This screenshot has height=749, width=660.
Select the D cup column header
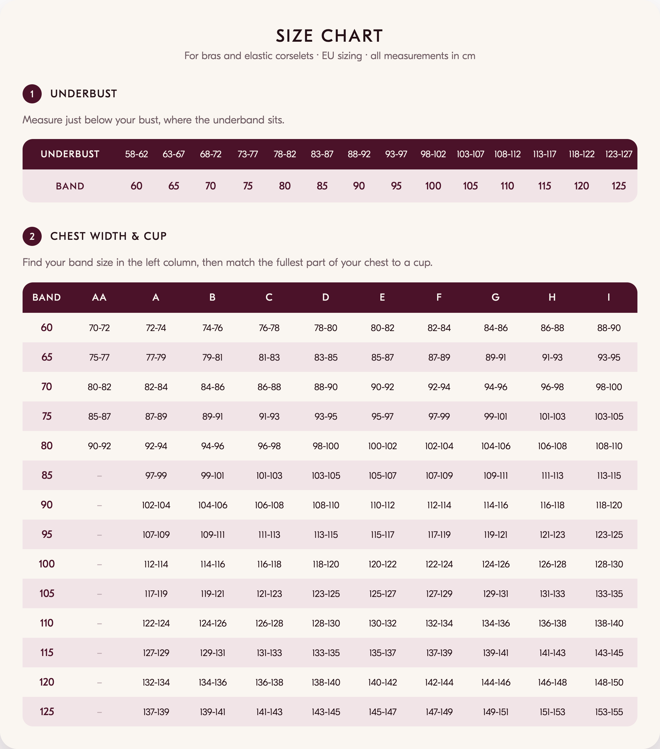tap(326, 297)
